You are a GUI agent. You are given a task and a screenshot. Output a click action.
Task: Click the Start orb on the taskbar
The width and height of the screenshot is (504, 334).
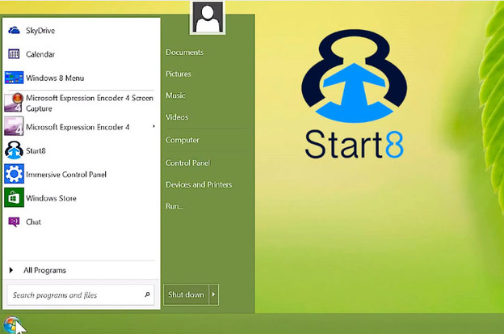point(11,324)
